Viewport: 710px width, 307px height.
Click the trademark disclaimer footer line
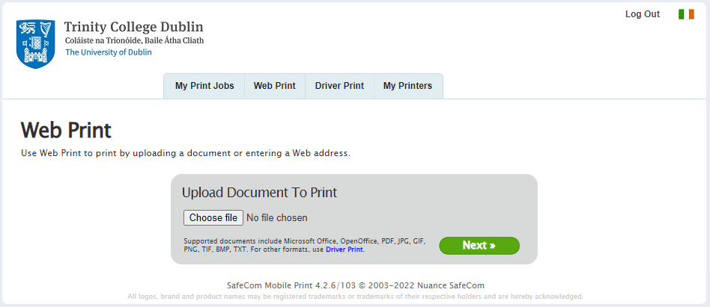pos(355,297)
